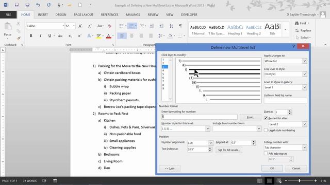Click Aligned at stepper arrows
This screenshot has height=185, width=330.
(x=254, y=143)
